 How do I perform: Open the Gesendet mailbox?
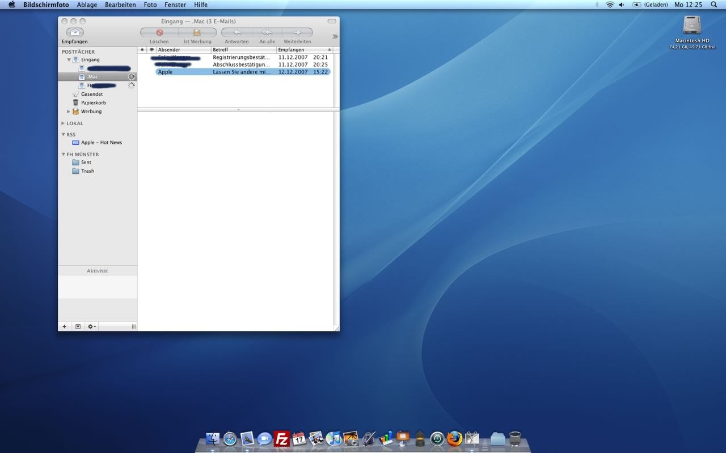tap(92, 94)
